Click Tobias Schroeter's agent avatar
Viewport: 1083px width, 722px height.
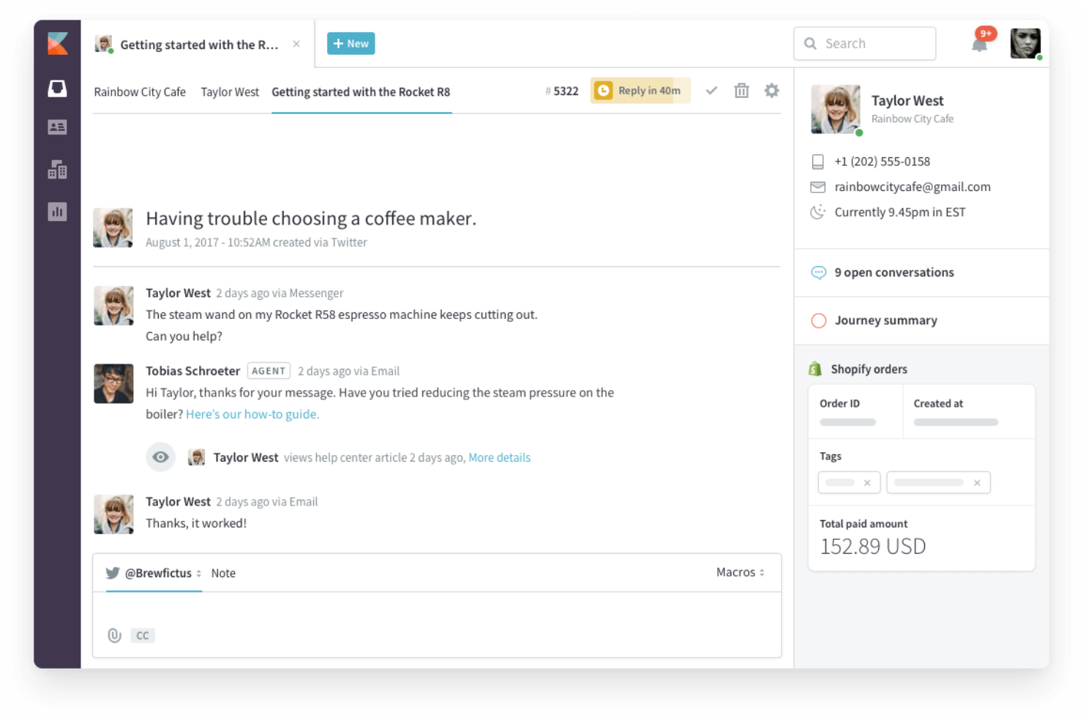(x=113, y=383)
